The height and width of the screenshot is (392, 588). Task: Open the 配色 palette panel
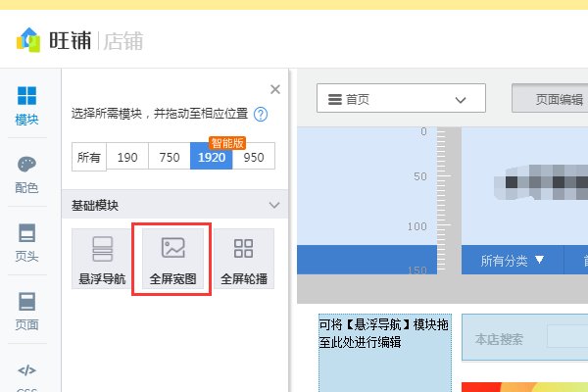click(x=27, y=175)
